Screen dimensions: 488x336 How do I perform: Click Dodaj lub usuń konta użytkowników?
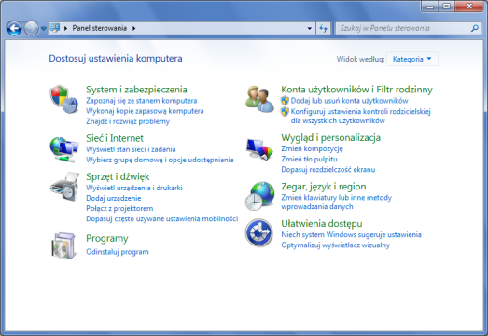(x=350, y=101)
